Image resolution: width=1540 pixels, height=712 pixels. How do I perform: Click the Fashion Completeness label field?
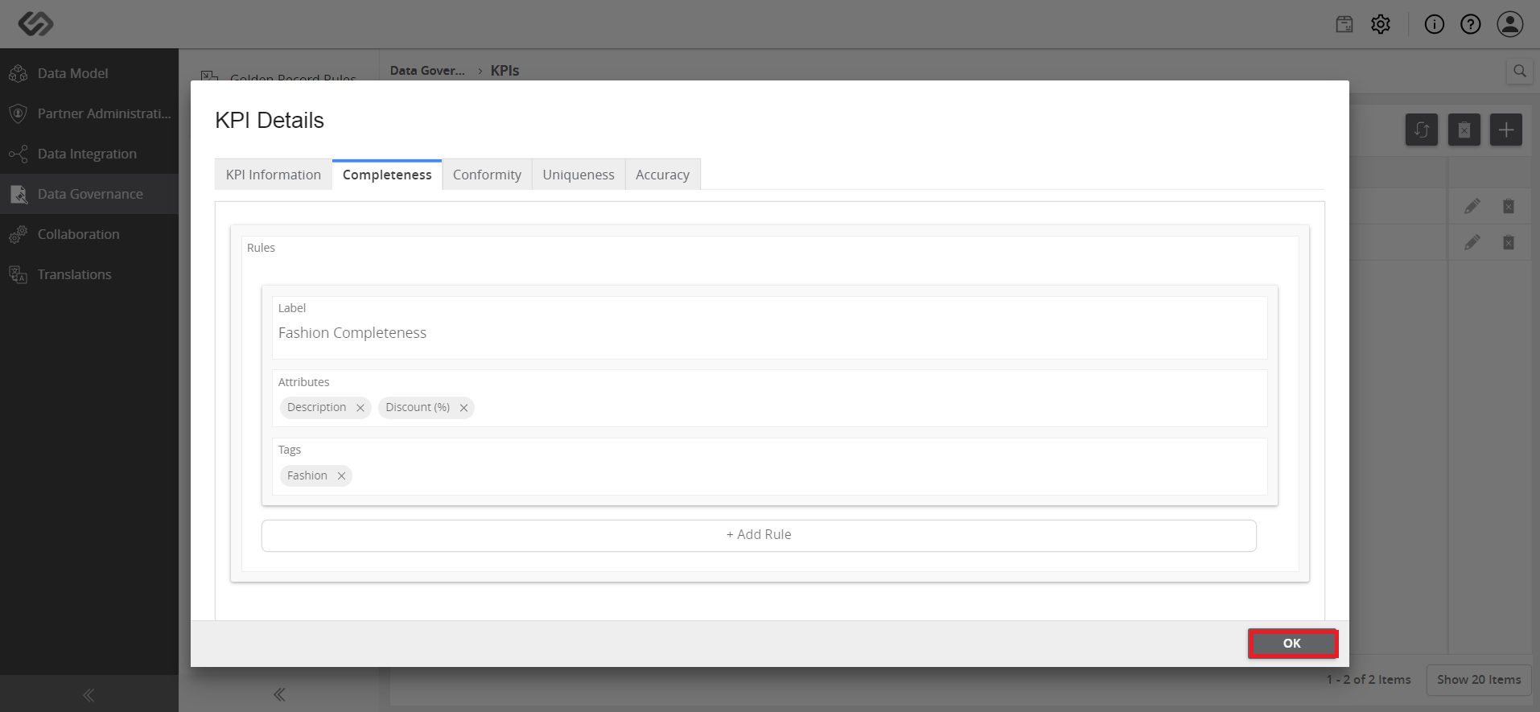tap(770, 328)
